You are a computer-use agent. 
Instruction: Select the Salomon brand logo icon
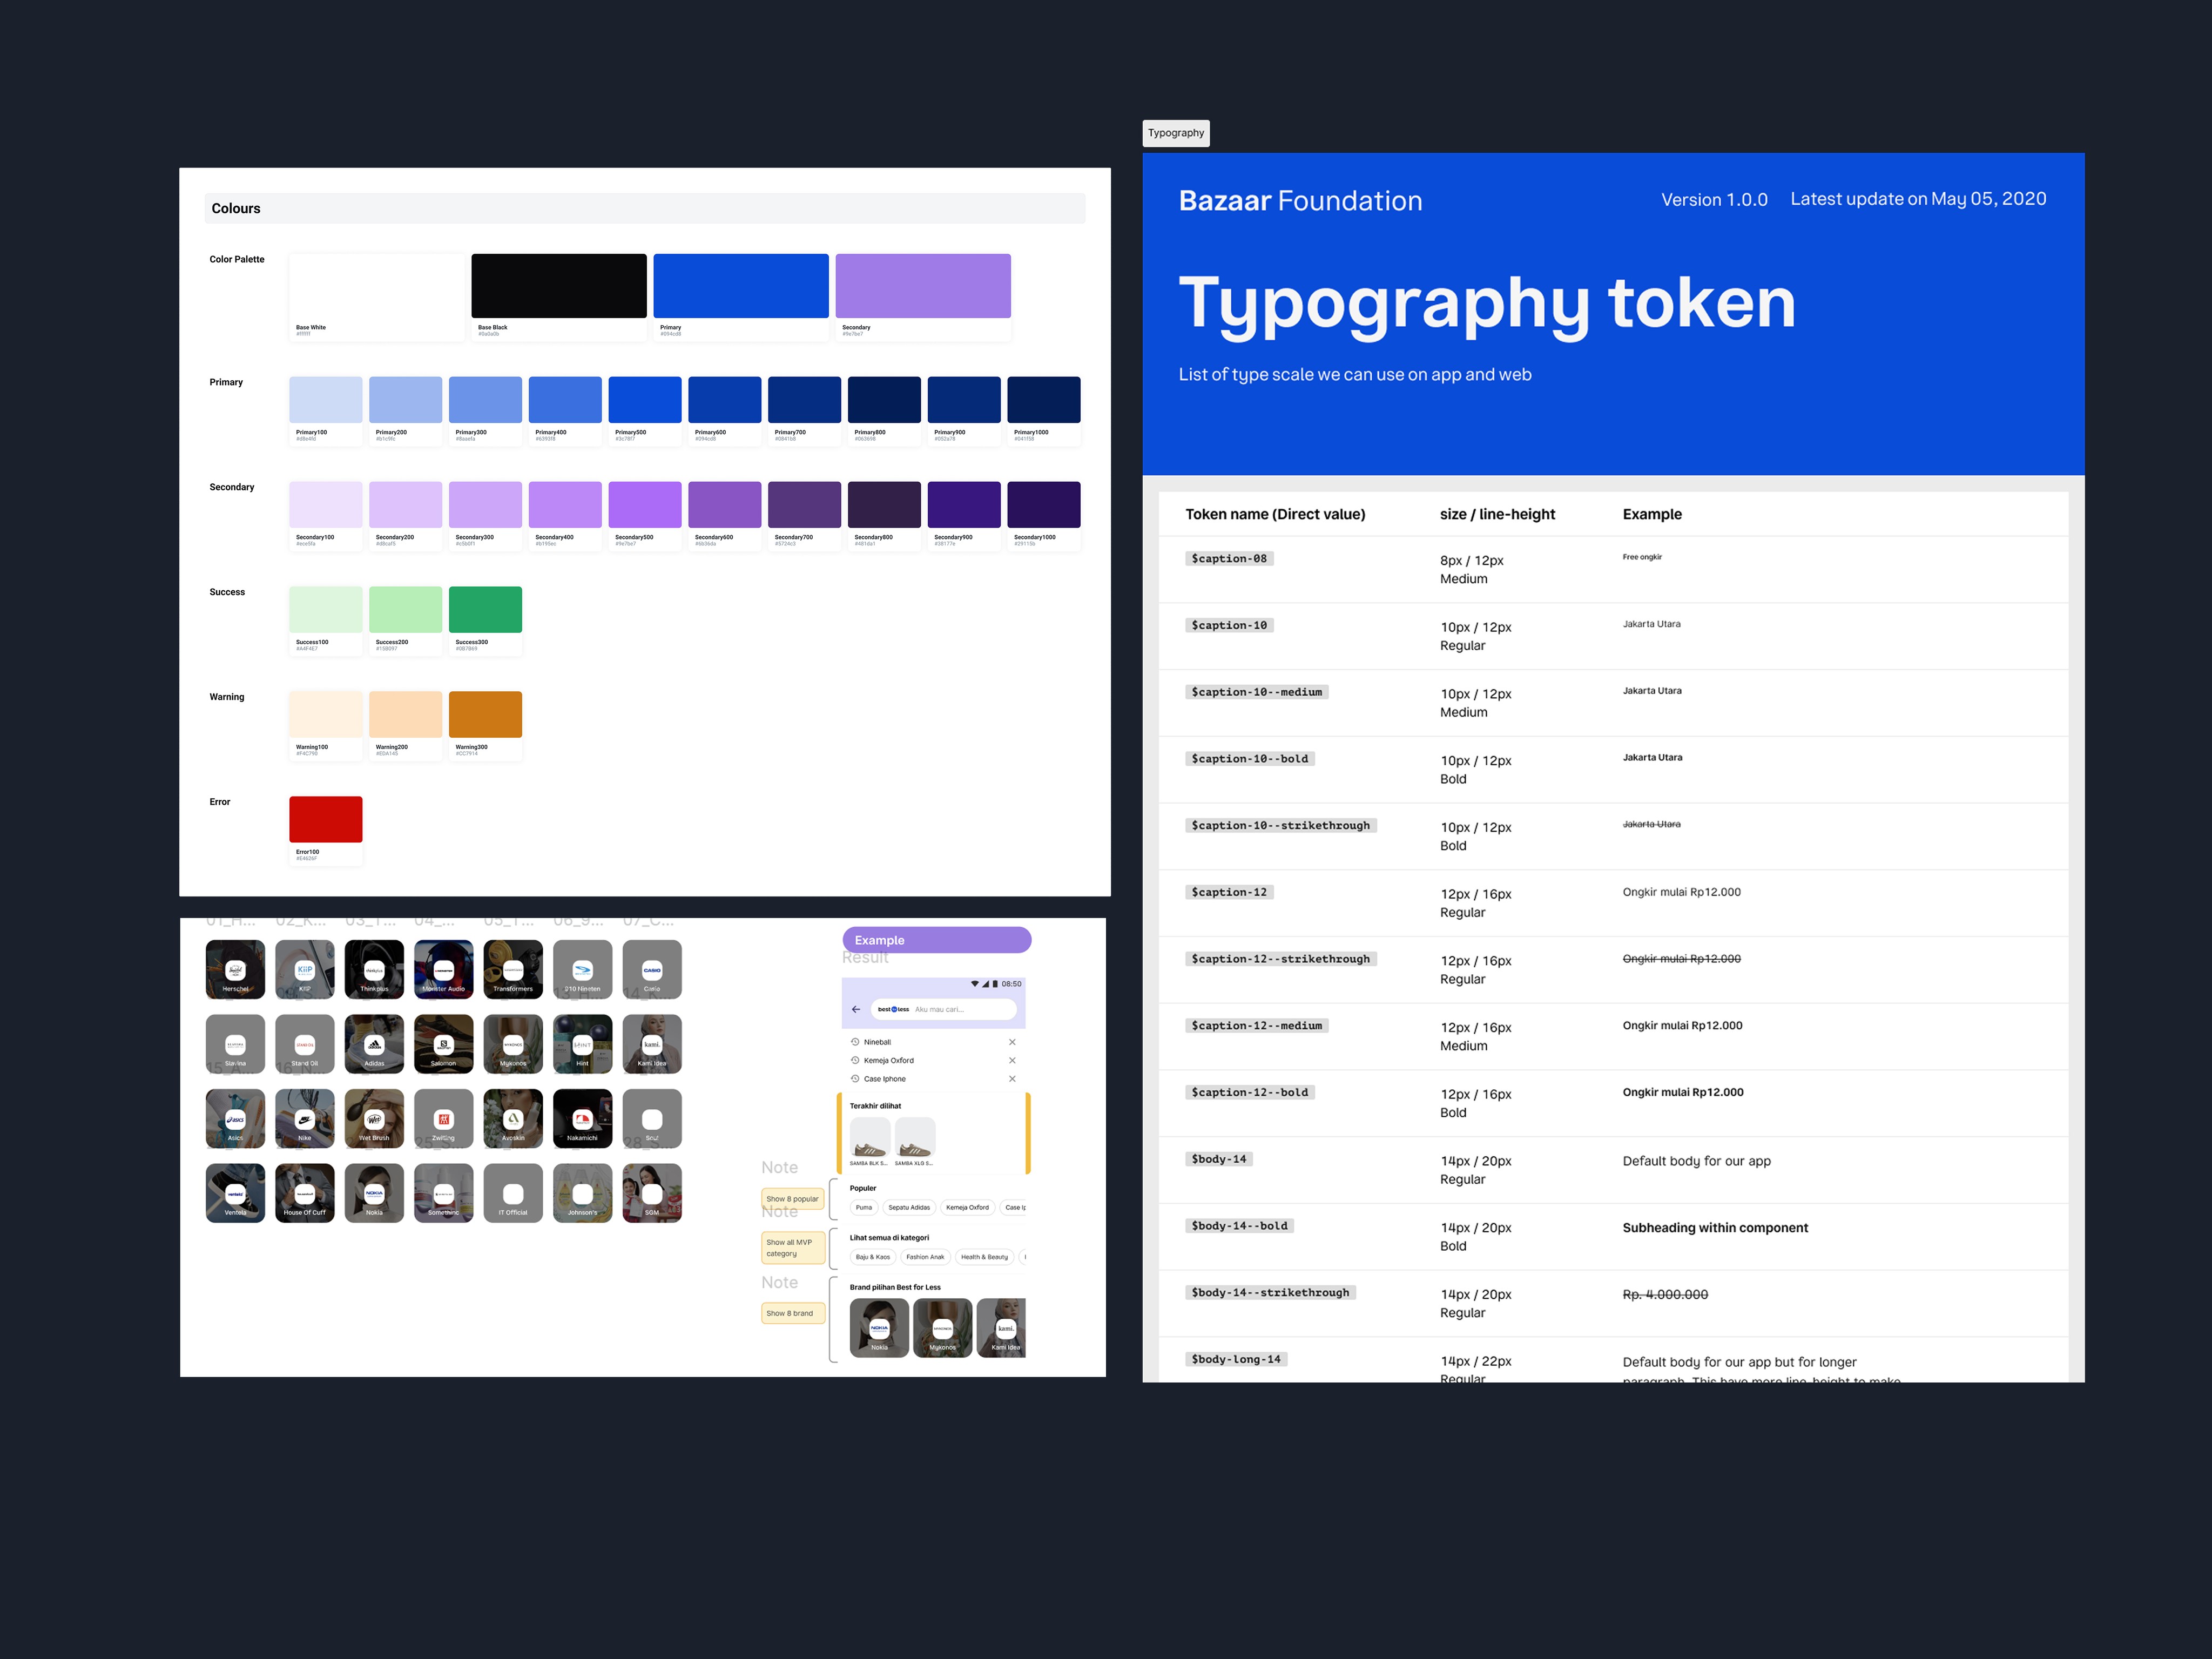(x=444, y=1046)
